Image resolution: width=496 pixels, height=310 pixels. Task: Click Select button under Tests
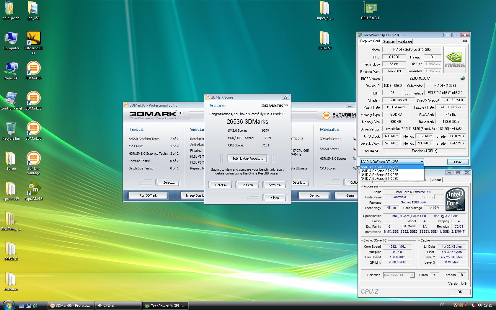click(169, 182)
